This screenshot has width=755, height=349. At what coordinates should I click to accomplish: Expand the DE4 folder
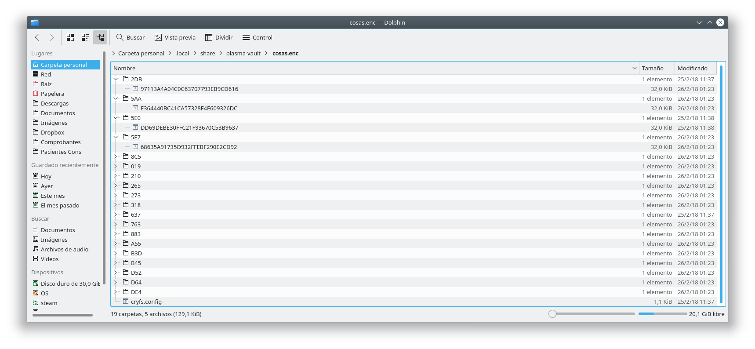116,292
